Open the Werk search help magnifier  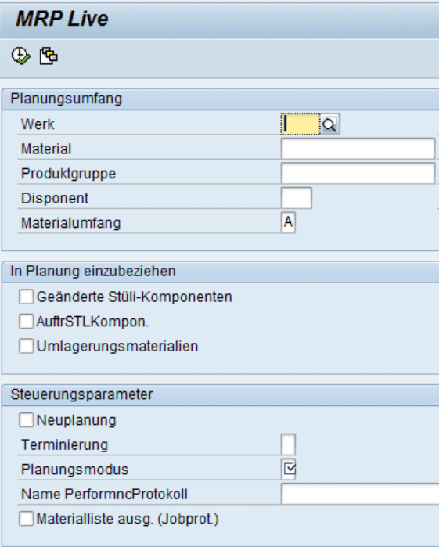329,124
